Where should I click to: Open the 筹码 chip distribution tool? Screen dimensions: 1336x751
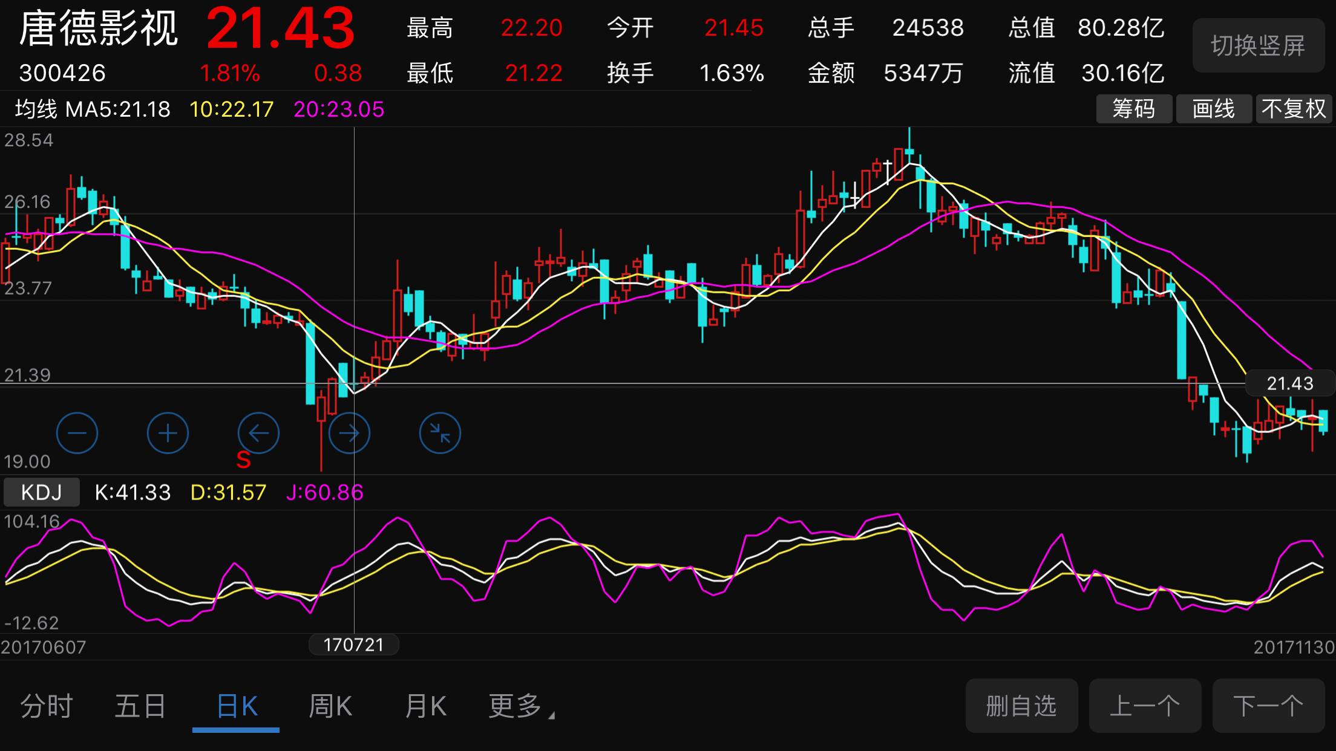click(1134, 109)
